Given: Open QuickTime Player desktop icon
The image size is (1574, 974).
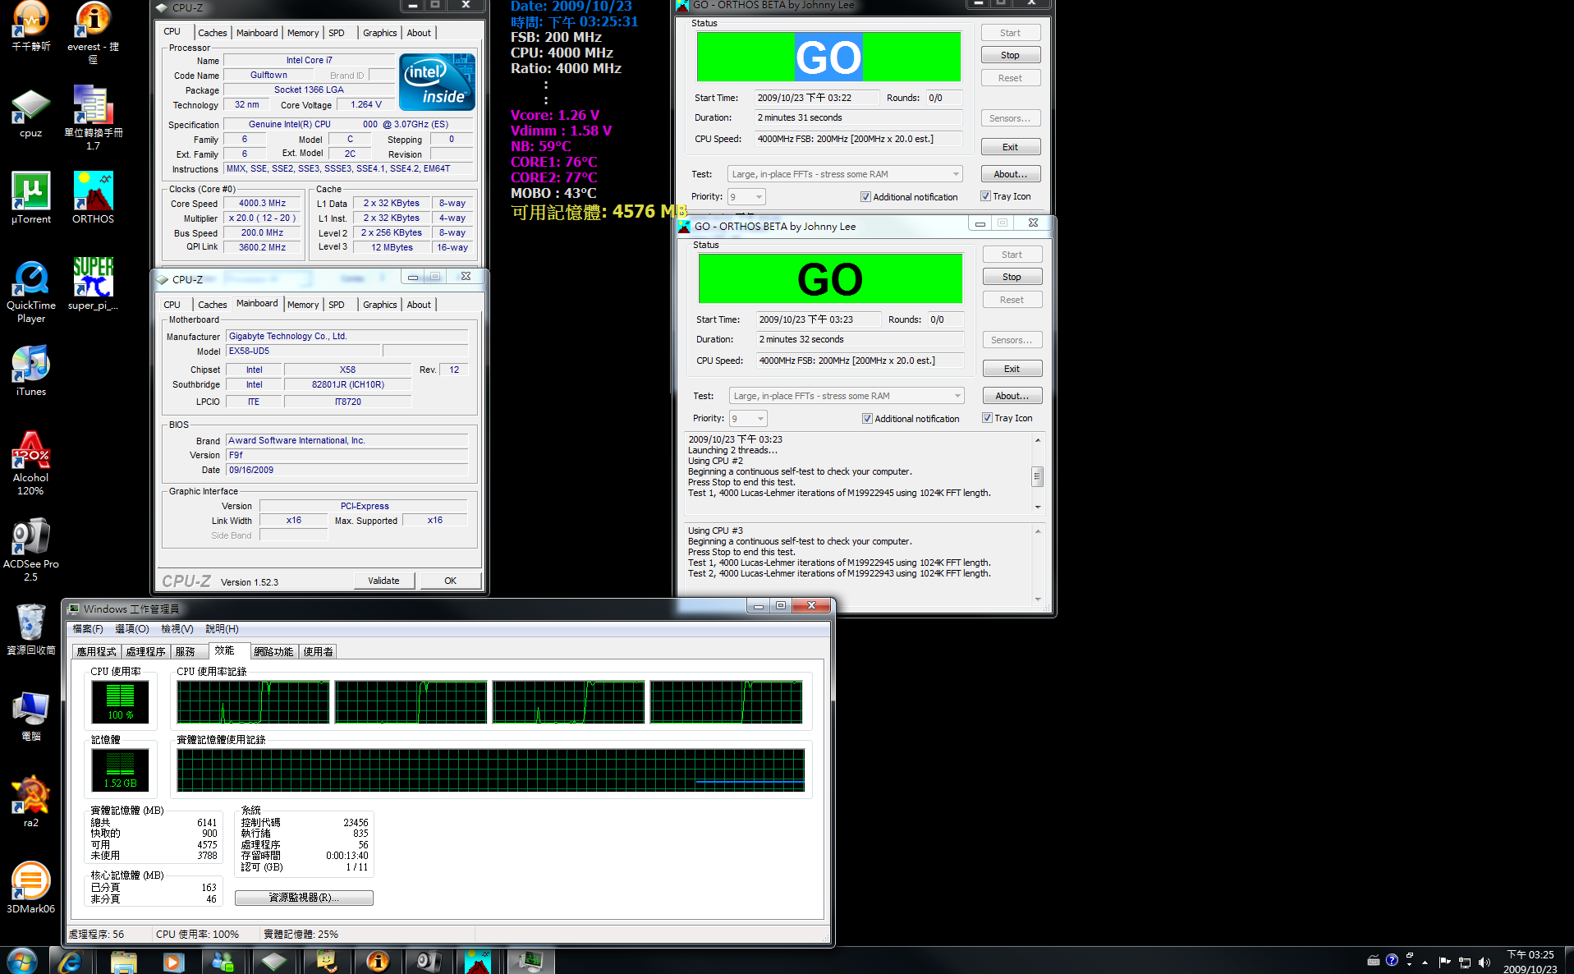Looking at the screenshot, I should (x=30, y=292).
